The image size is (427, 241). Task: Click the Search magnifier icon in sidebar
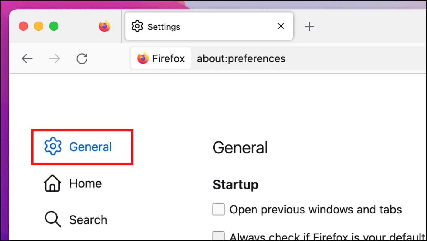coord(53,219)
